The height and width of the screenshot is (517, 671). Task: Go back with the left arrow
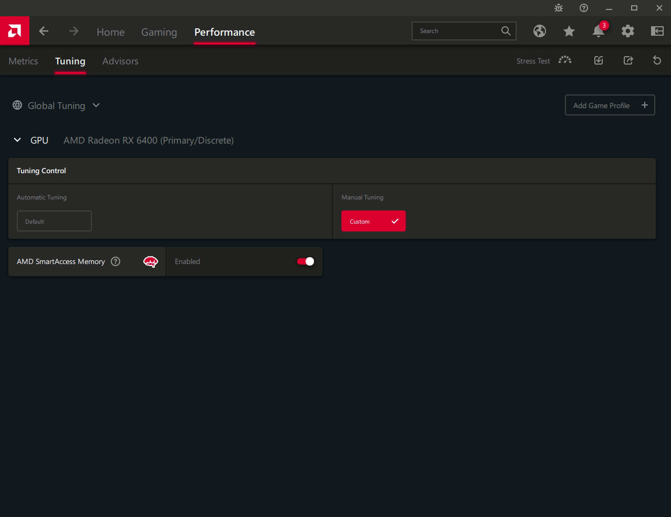coord(44,31)
